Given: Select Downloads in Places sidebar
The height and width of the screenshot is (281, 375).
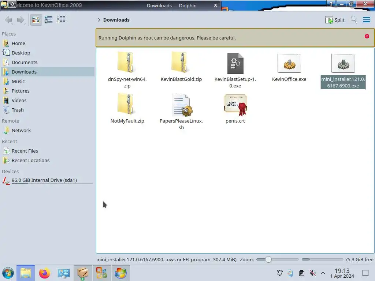Looking at the screenshot, I should tap(47, 72).
